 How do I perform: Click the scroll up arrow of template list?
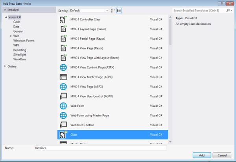pyautogui.click(x=170, y=17)
